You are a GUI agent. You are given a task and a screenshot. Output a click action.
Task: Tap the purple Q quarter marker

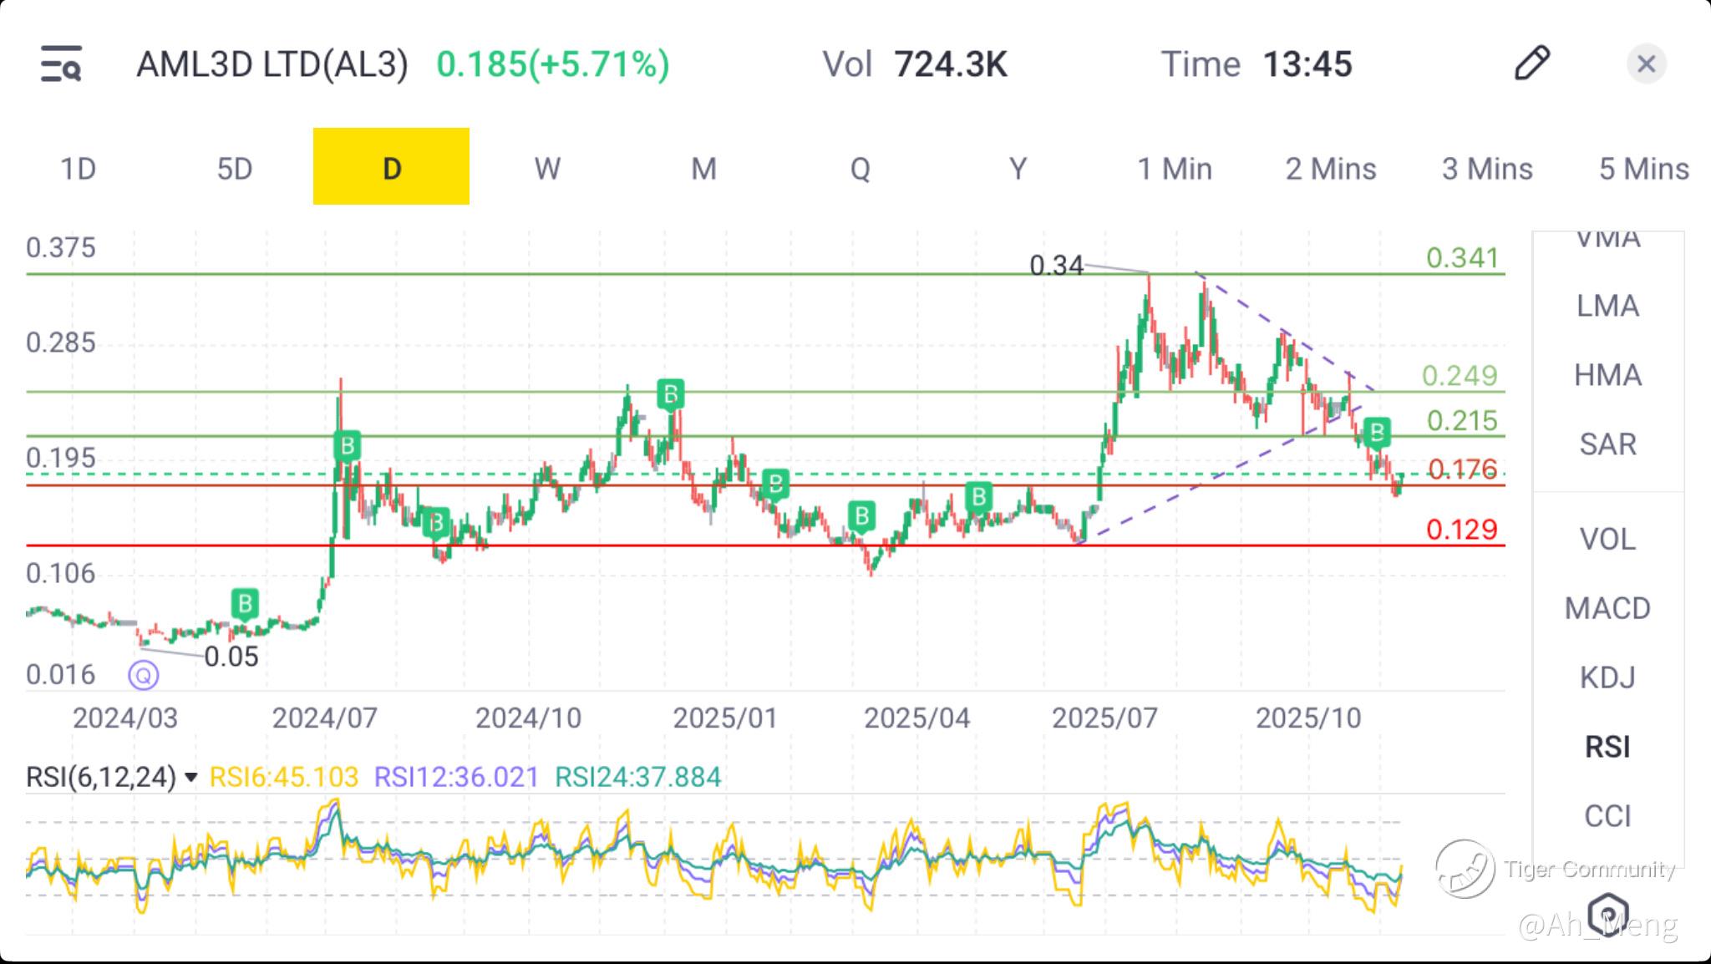coord(143,674)
